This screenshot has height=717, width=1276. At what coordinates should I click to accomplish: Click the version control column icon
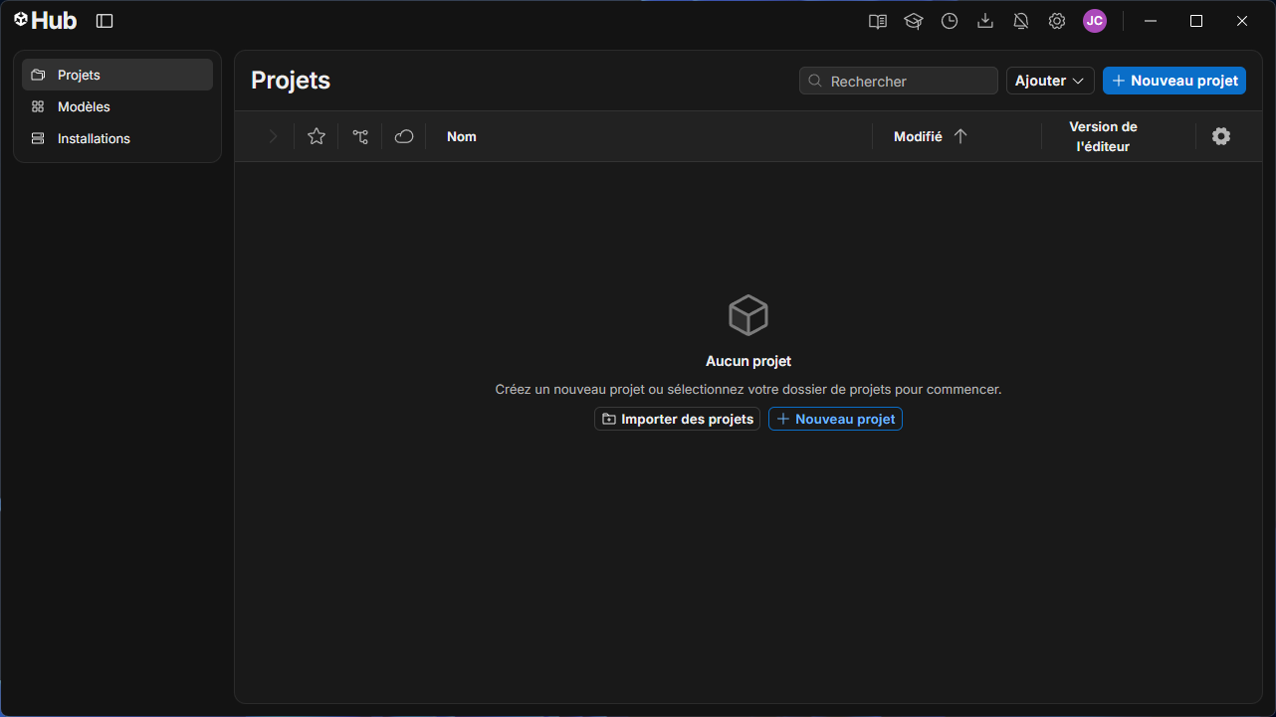(360, 136)
